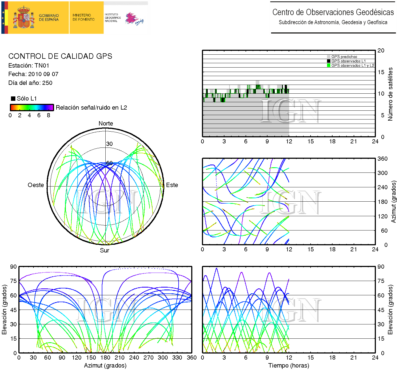The height and width of the screenshot is (370, 397).
Task: Click the '20' tick on satellites axis
Action: (x=381, y=50)
